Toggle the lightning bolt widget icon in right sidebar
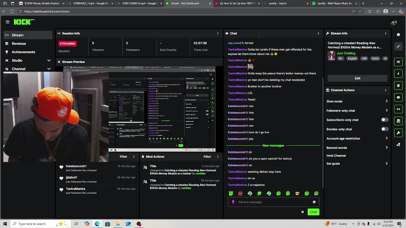This screenshot has width=406, height=228. point(398,74)
